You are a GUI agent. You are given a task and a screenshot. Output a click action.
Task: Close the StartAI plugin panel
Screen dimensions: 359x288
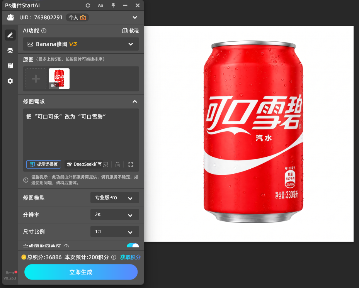(x=137, y=5)
